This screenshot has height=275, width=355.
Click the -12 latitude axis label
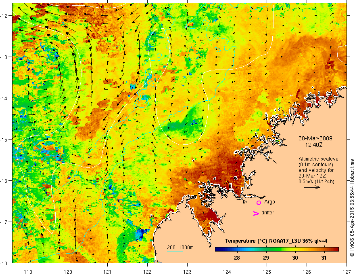click(5, 16)
